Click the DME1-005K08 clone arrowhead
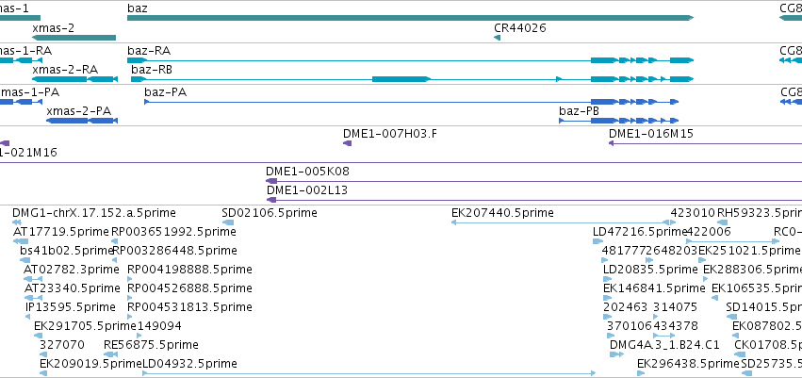 click(271, 181)
